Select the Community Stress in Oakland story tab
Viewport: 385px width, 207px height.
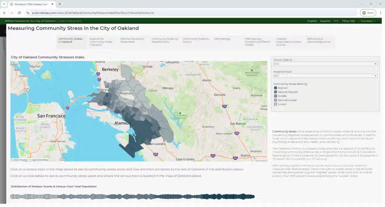(72, 42)
